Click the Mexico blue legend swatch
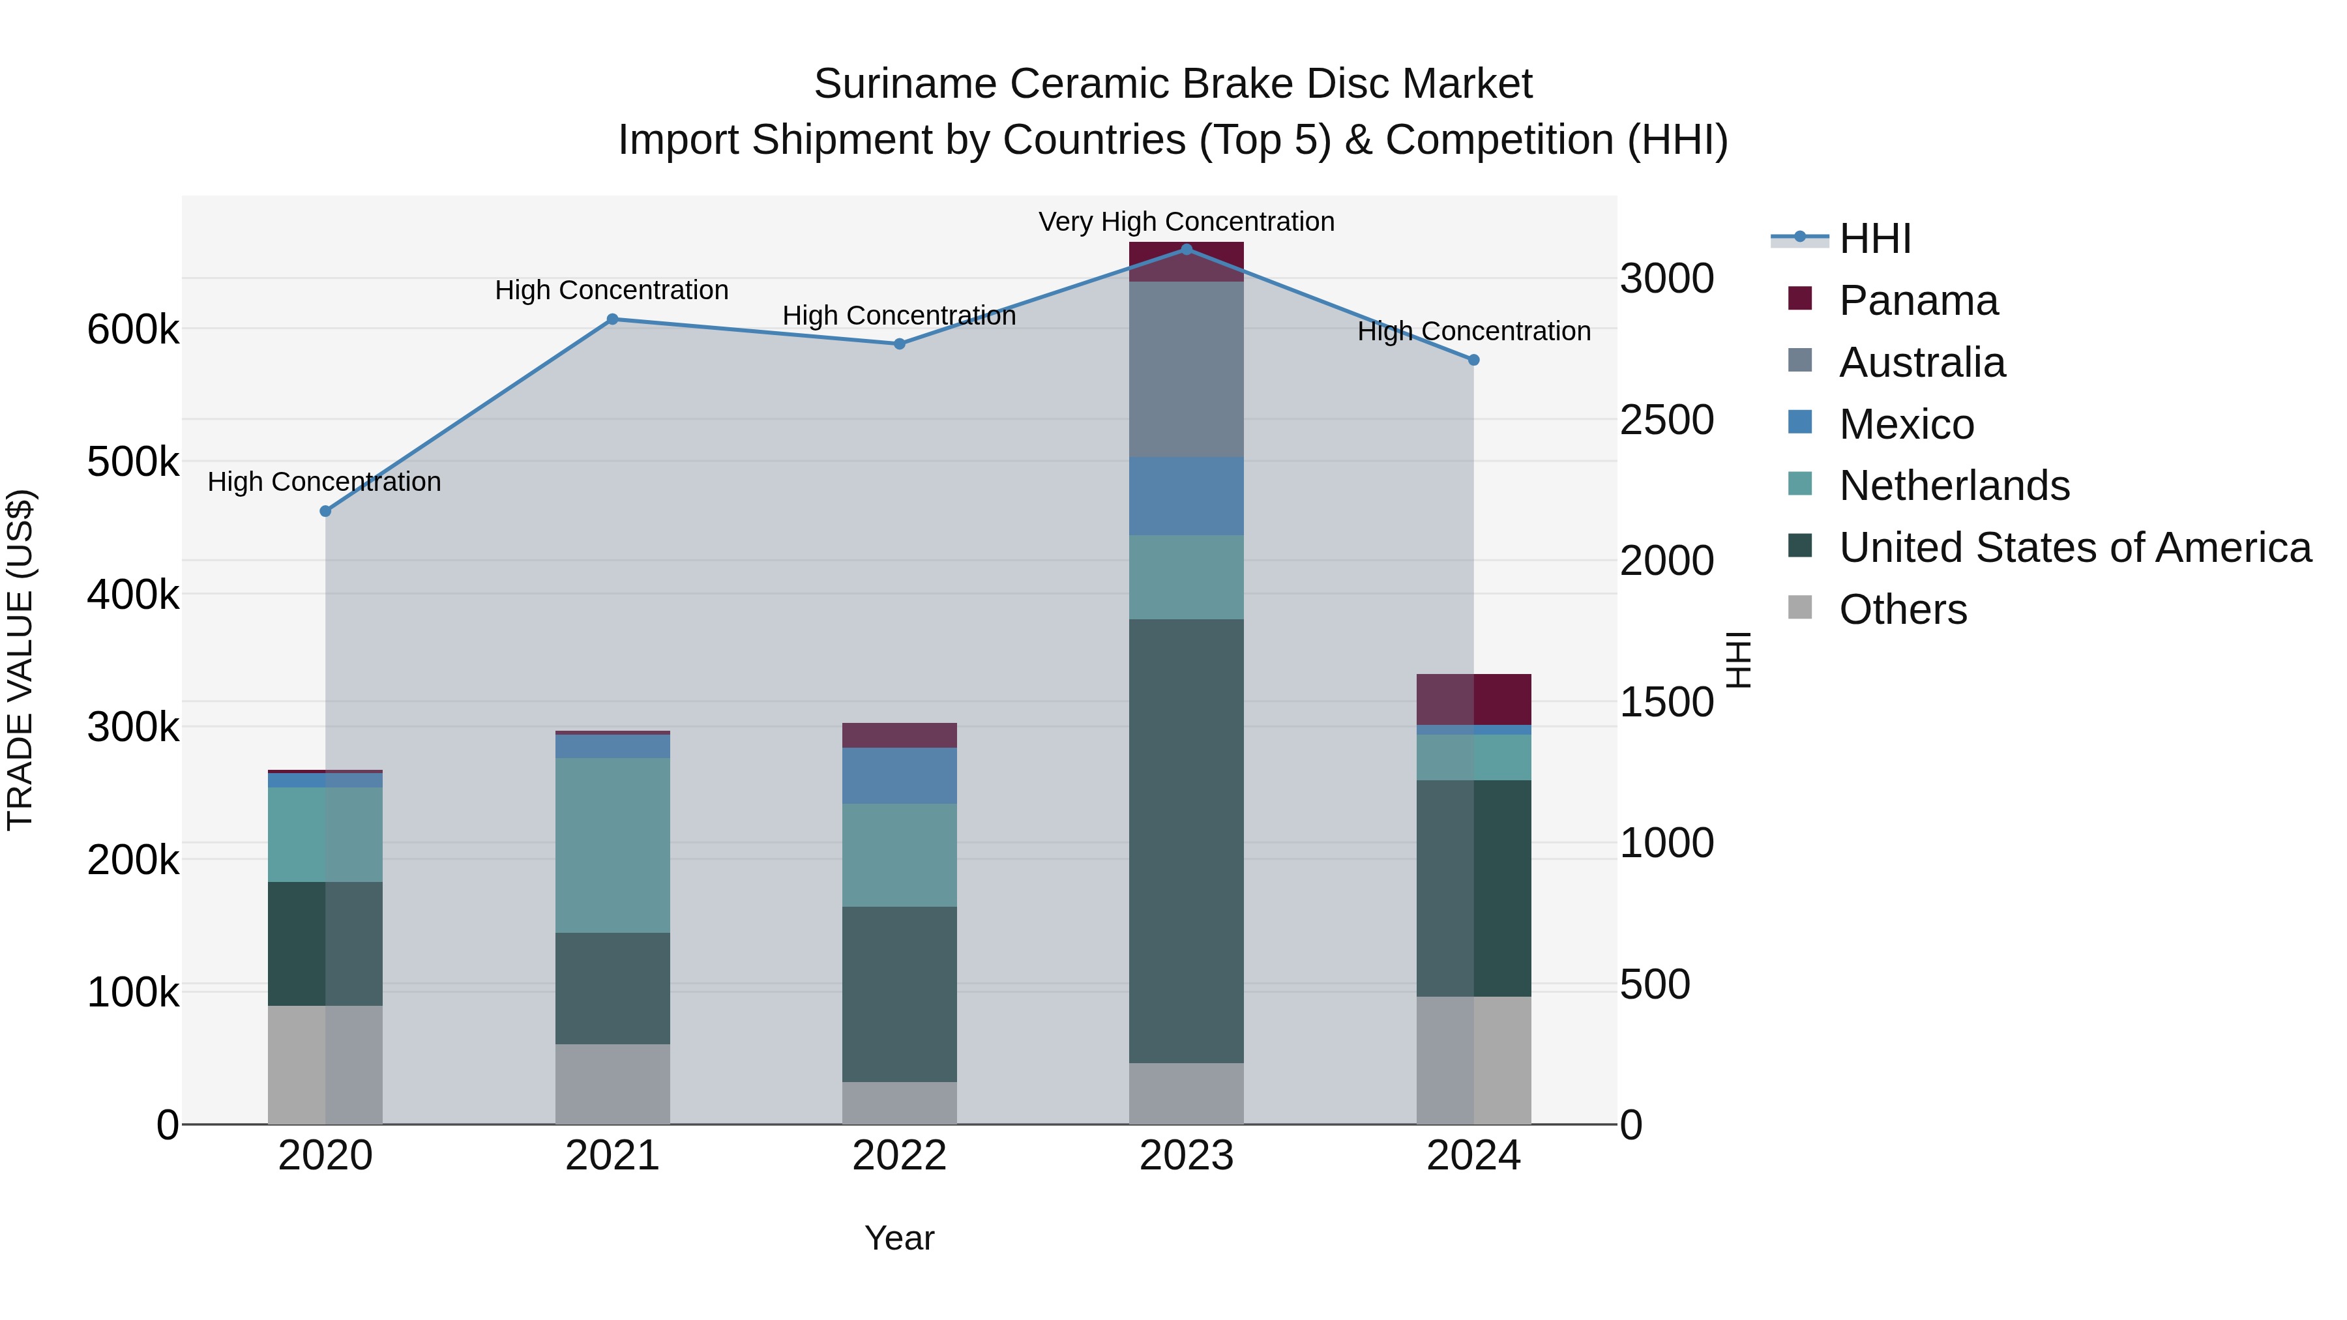Image resolution: width=2347 pixels, height=1320 pixels. (x=1800, y=422)
